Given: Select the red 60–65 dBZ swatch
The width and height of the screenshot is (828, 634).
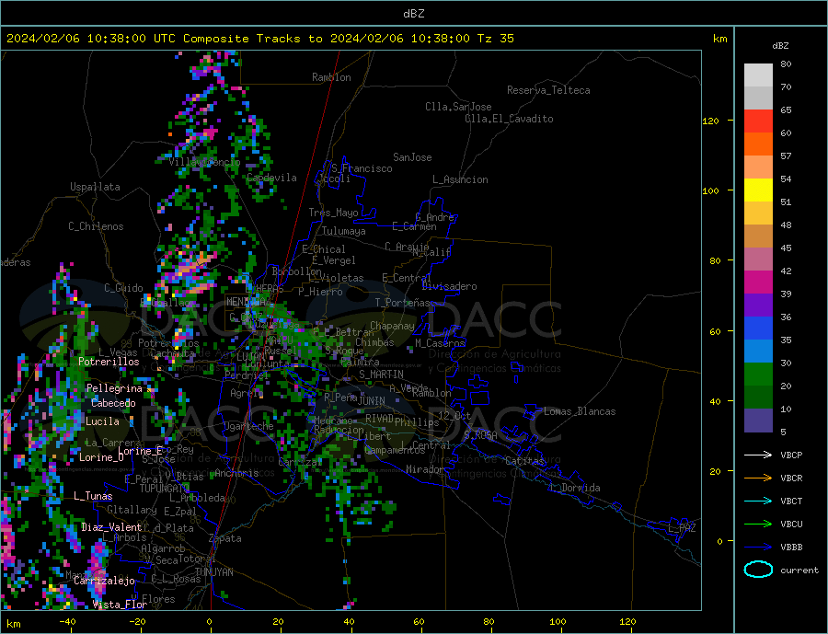Looking at the screenshot, I should pyautogui.click(x=758, y=121).
